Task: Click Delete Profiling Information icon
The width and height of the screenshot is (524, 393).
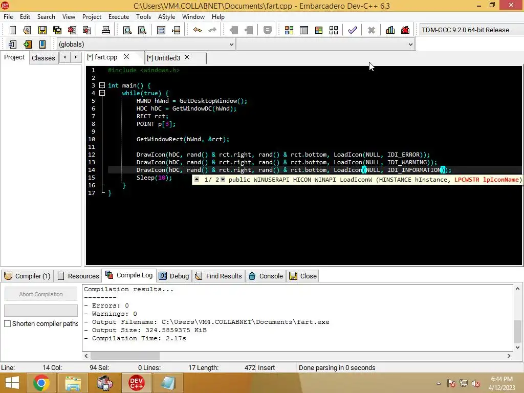Action: [x=405, y=30]
